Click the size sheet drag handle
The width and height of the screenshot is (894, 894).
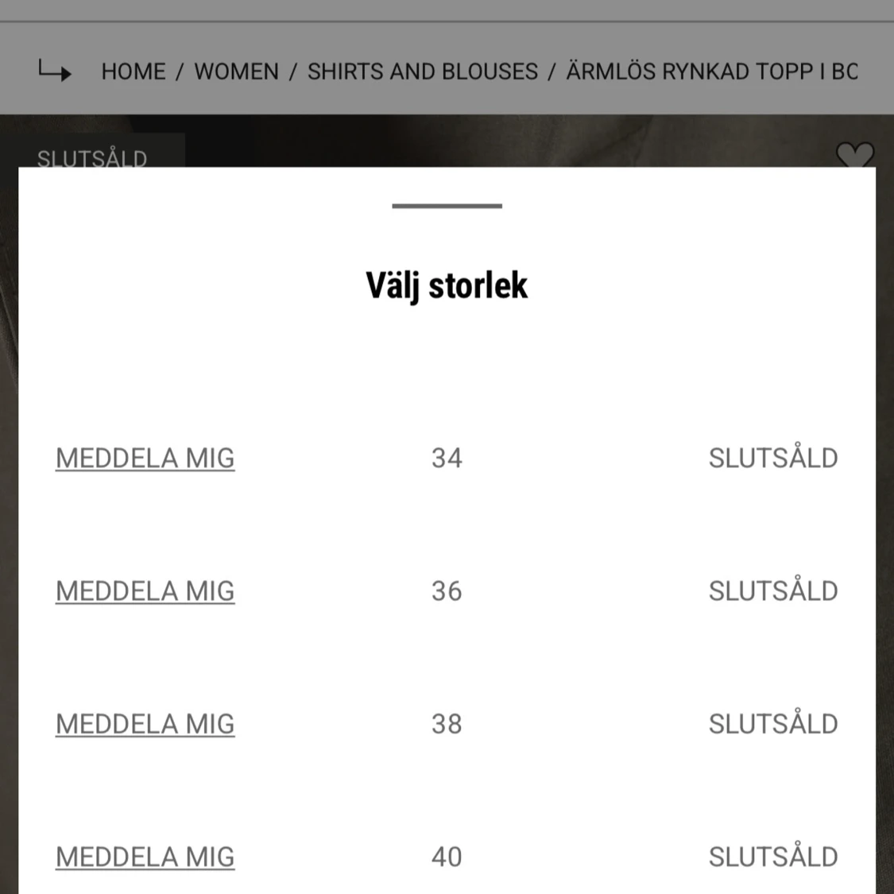447,206
